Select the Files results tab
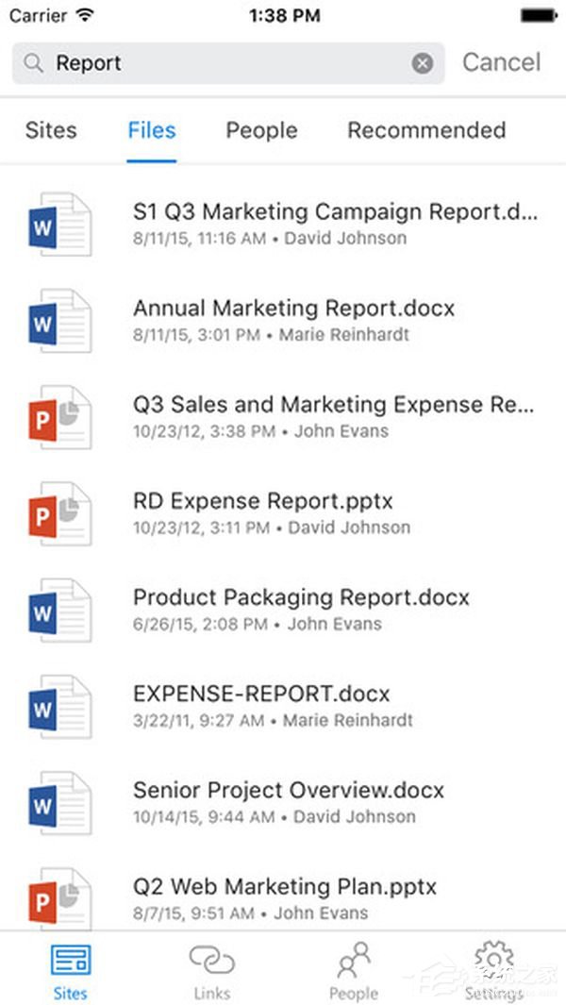The width and height of the screenshot is (566, 1005). (152, 130)
